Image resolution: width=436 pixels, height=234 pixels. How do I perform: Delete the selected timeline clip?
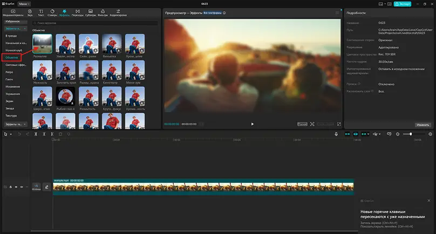[60, 134]
